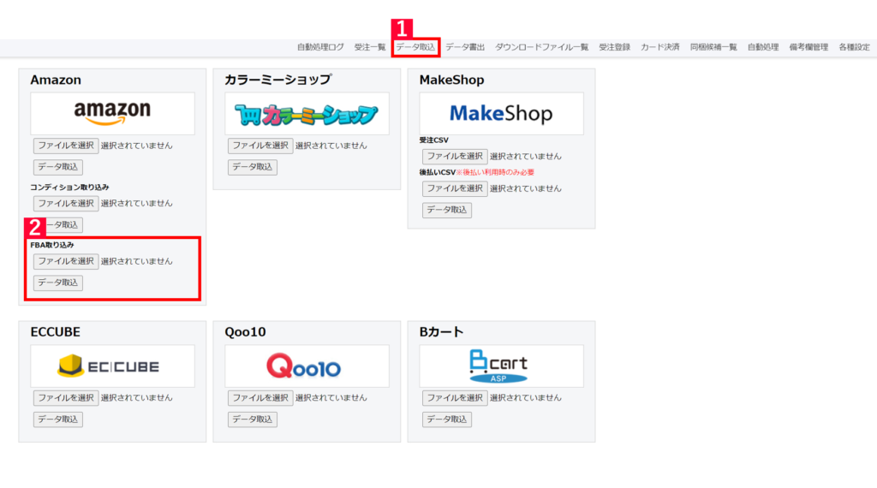Choose a file for MakeShop 受注CSV

click(455, 157)
